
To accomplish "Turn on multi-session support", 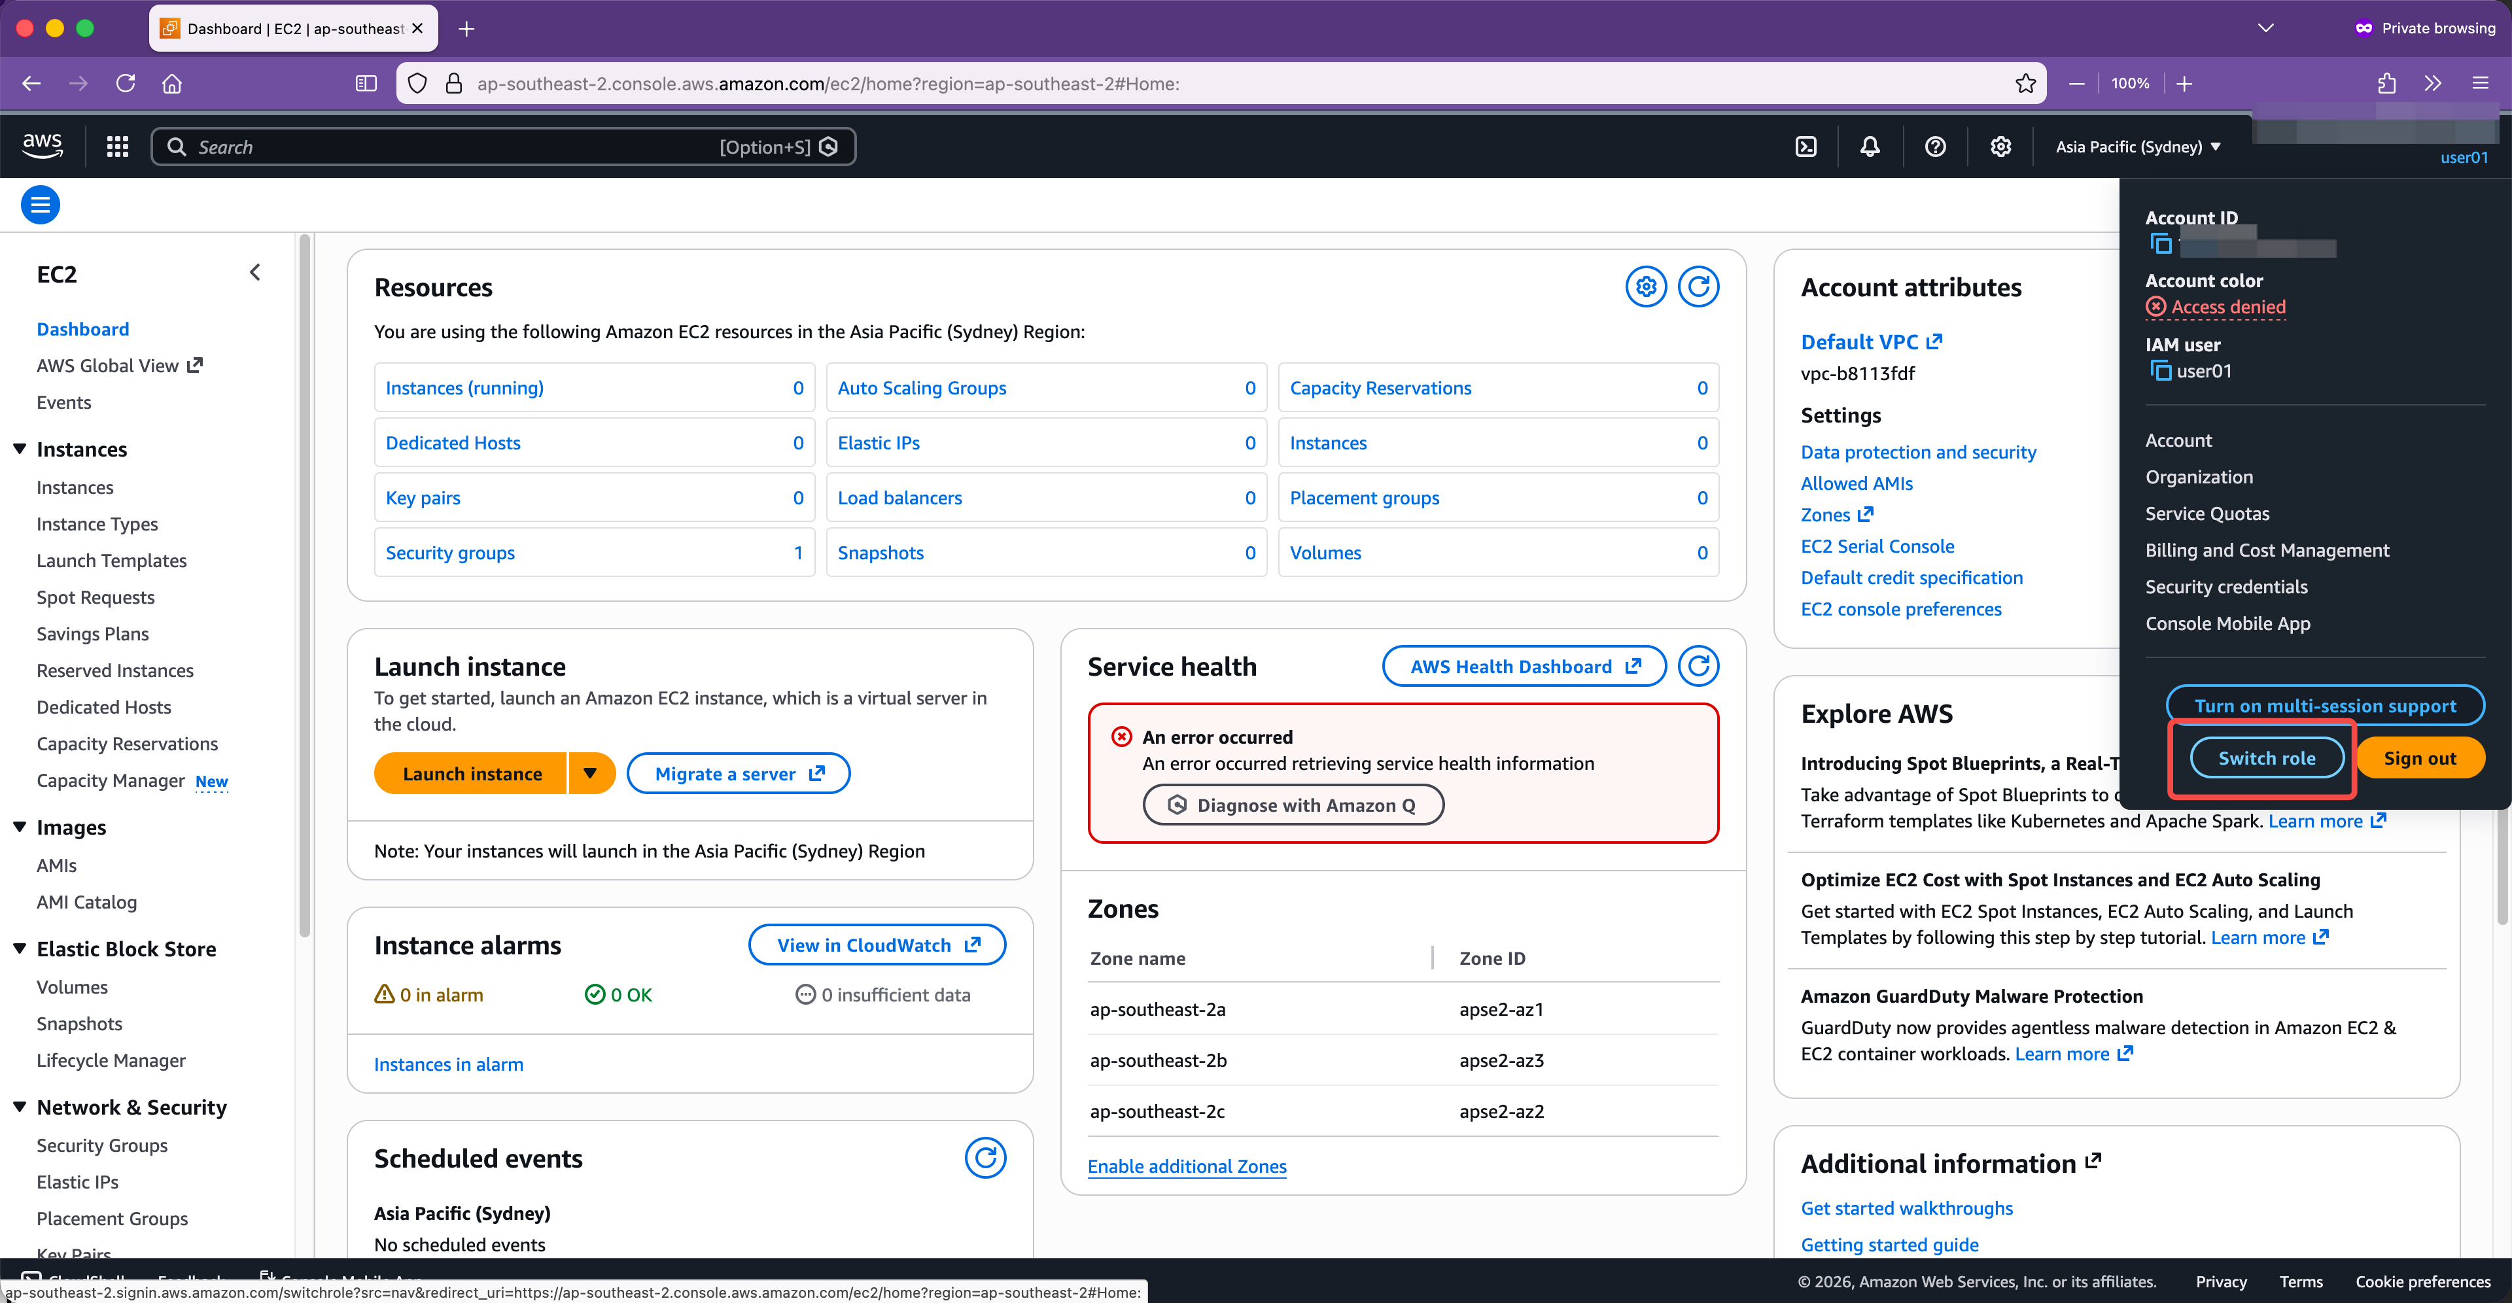I will click(2324, 705).
